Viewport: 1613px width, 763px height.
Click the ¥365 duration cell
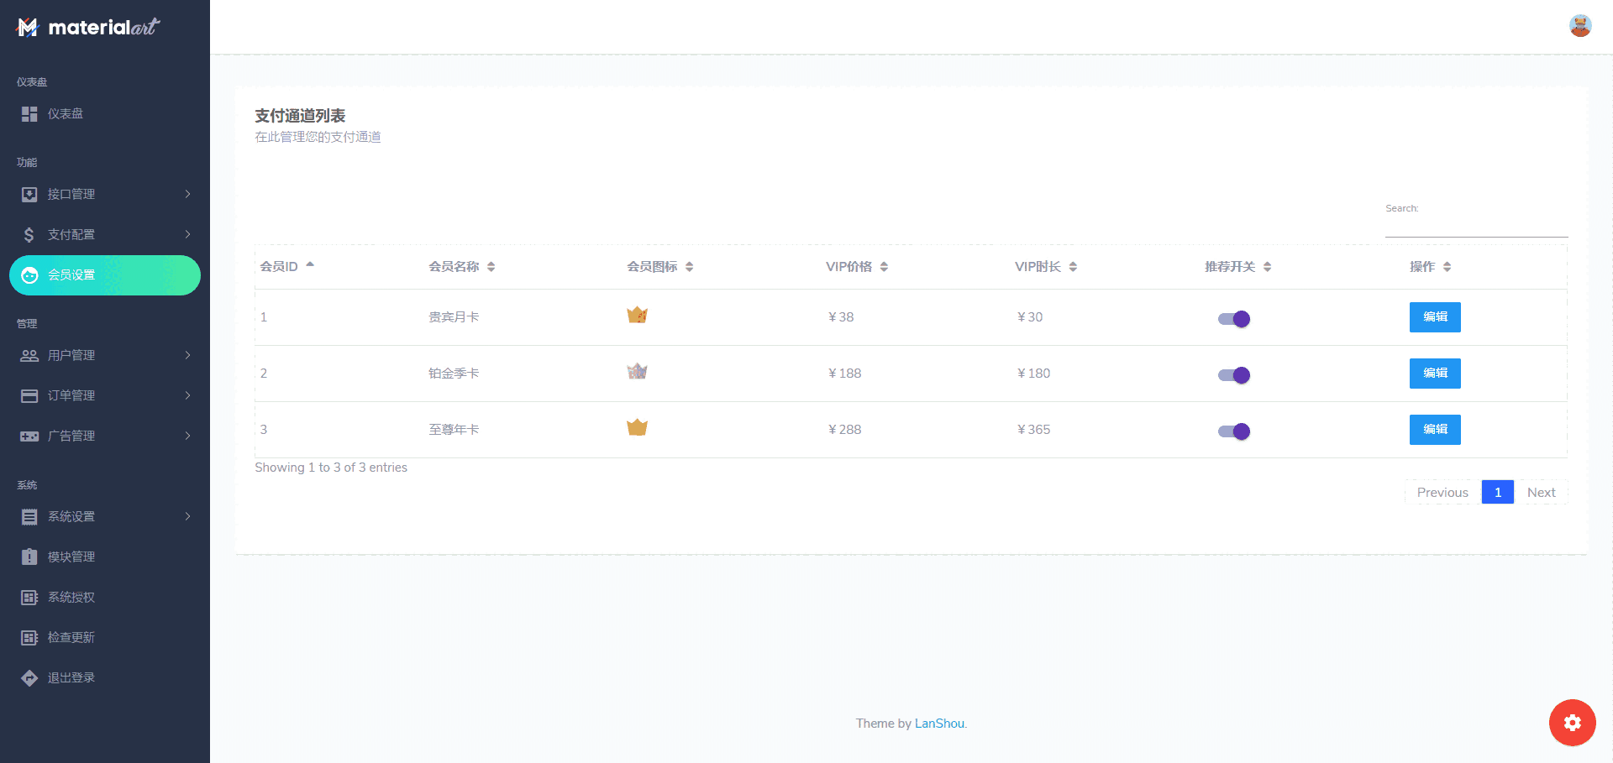tap(1033, 430)
